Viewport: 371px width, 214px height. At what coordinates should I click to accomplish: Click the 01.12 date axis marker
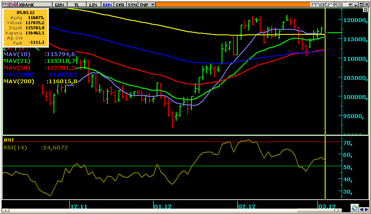163,206
